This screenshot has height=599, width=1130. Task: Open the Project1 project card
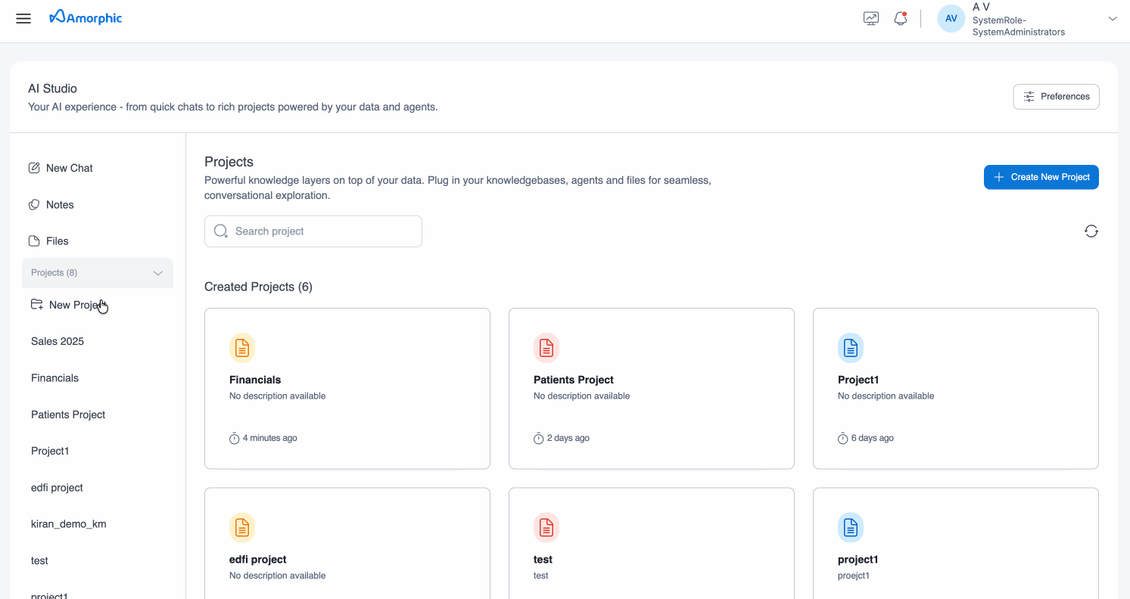pos(955,388)
